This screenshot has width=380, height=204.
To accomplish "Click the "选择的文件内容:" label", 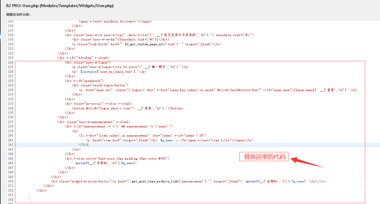I will click(x=18, y=14).
